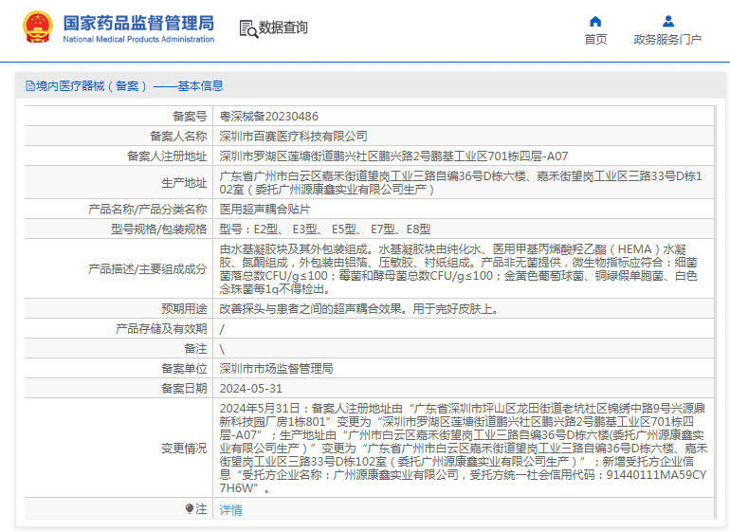
Task: Click the 备案人名称 row label
Action: click(178, 136)
